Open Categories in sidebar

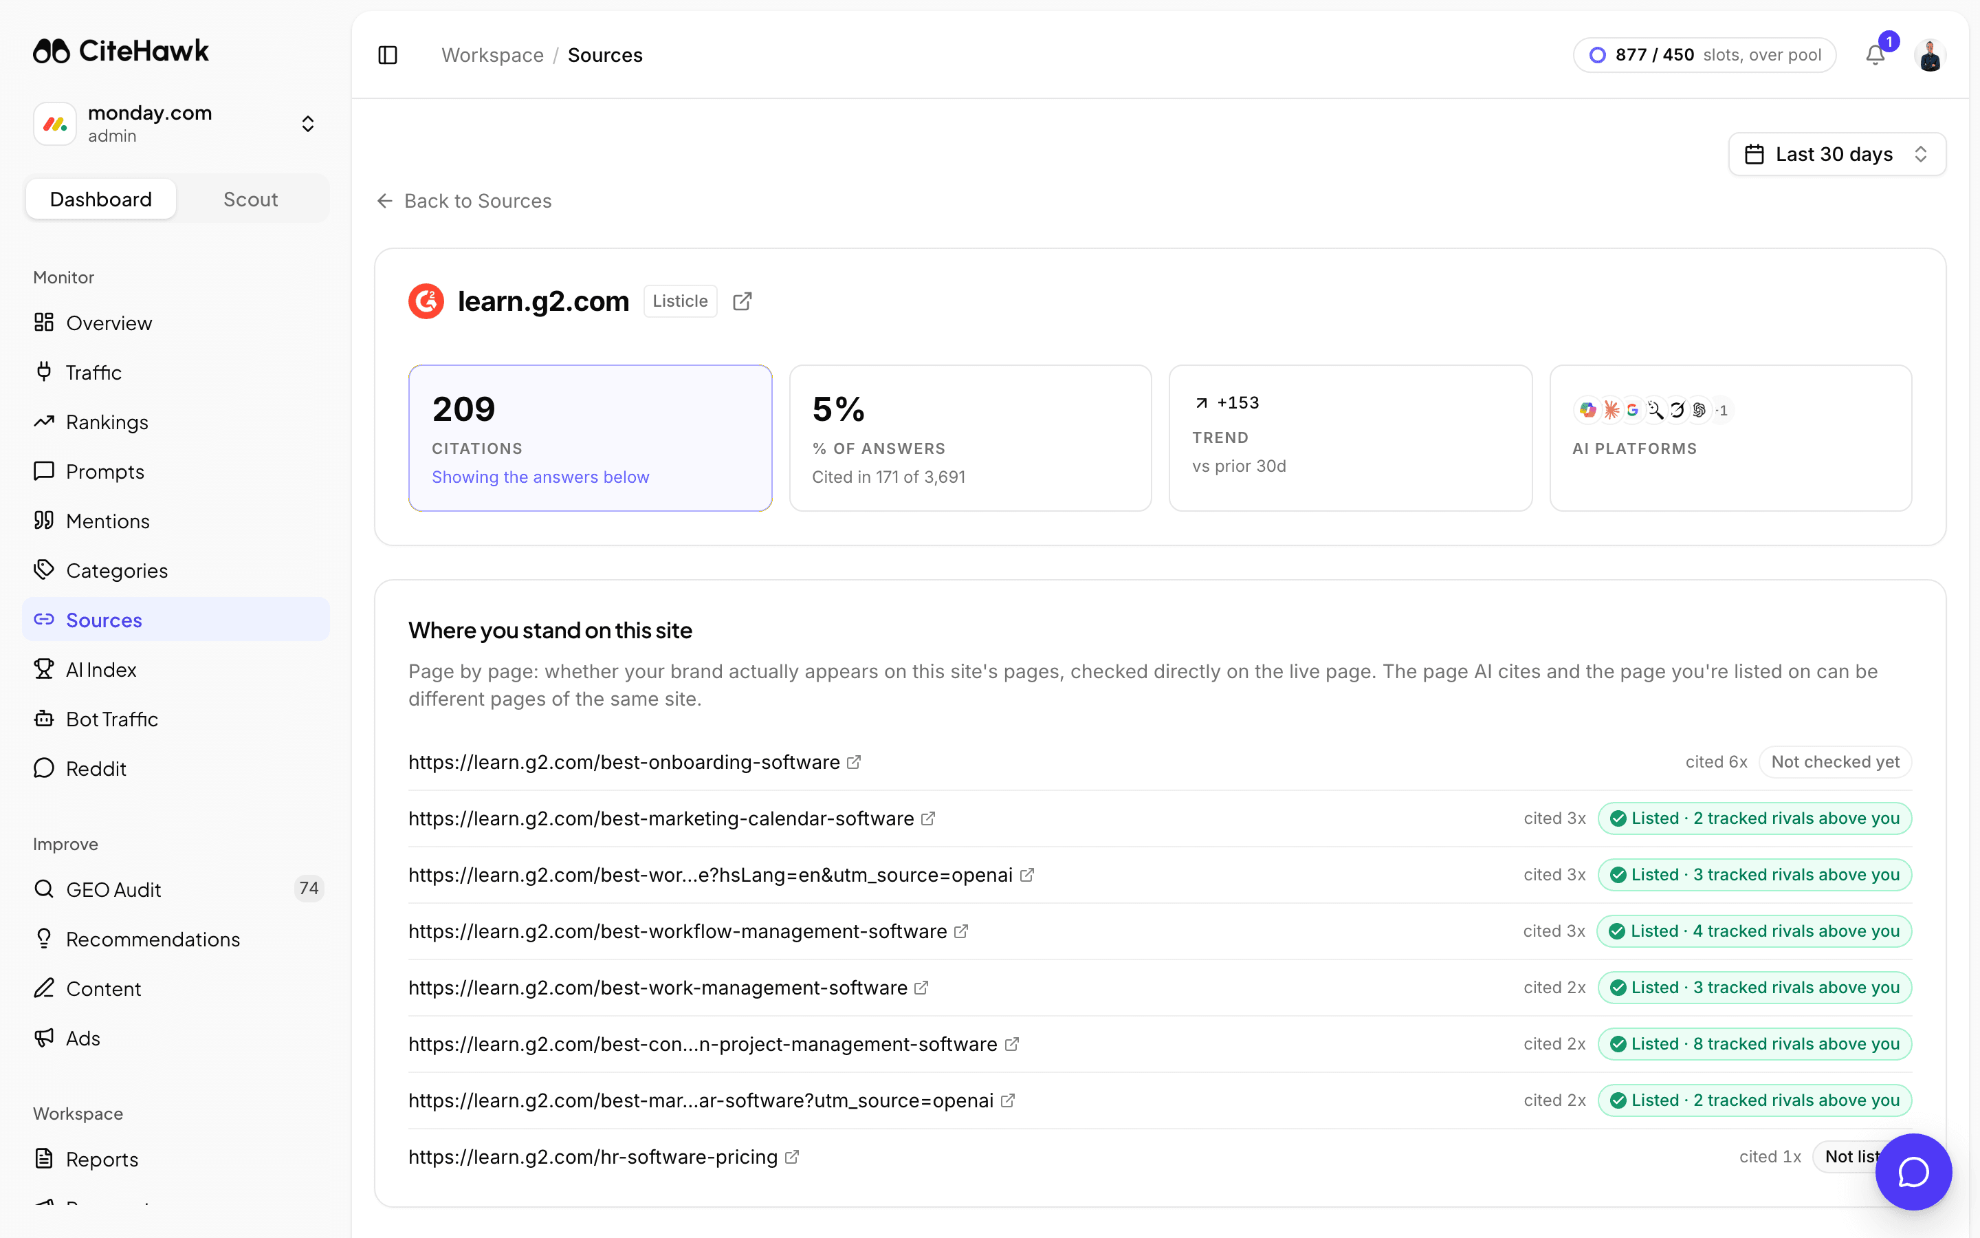[176, 571]
